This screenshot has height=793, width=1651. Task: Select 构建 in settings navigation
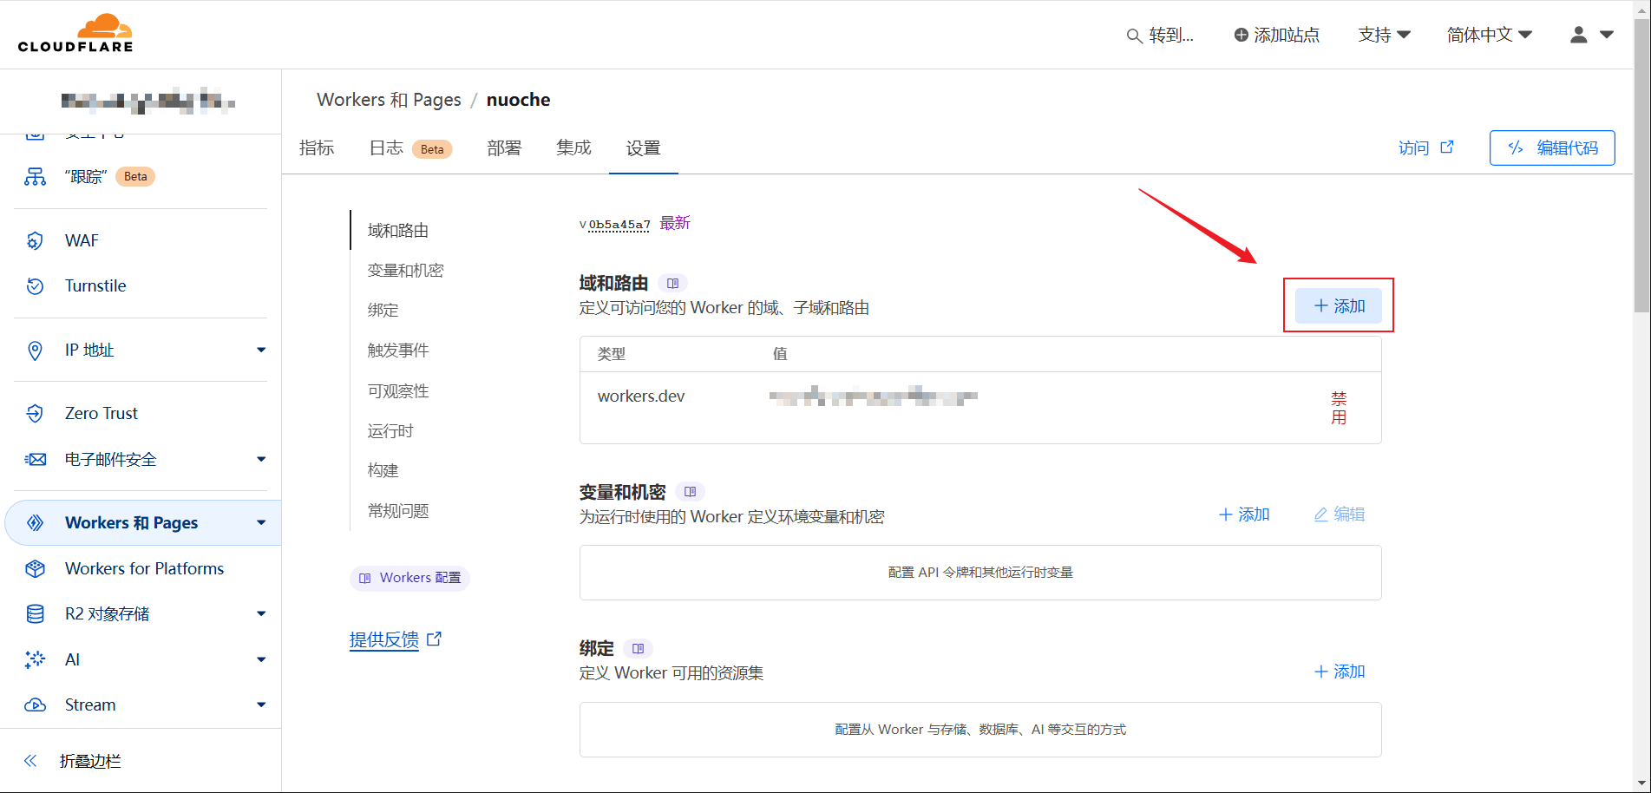click(383, 470)
